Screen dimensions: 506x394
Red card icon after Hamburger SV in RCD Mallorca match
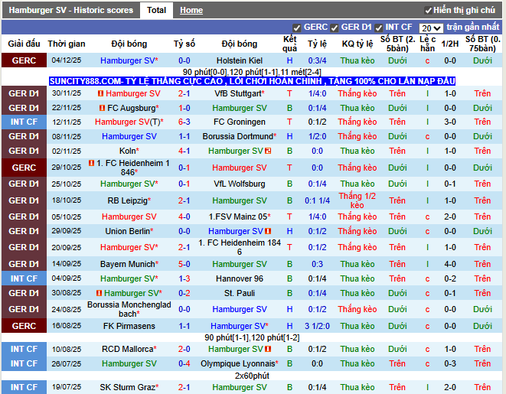(x=268, y=349)
